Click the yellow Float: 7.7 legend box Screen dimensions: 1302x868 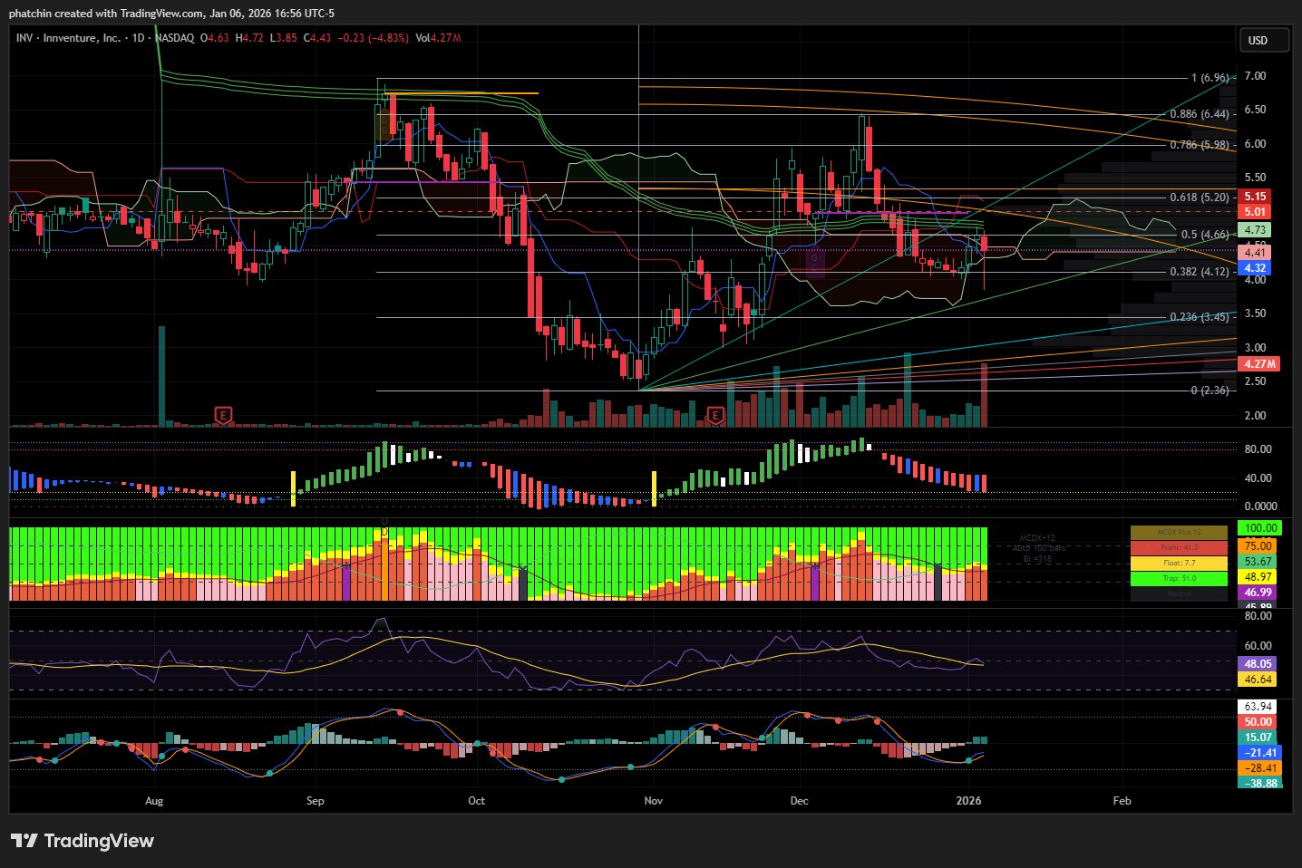(1179, 564)
